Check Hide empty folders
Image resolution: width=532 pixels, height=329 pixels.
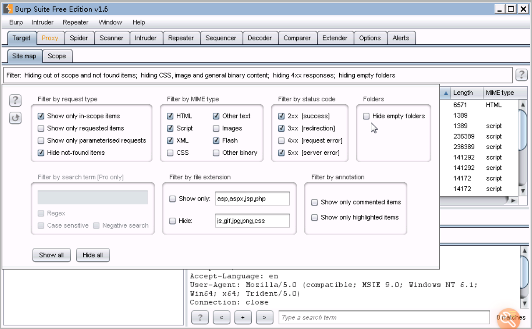(x=366, y=116)
